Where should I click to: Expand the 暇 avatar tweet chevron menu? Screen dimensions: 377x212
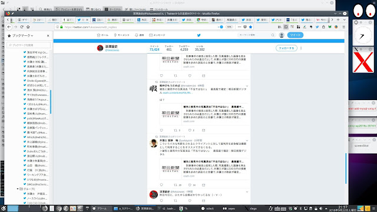[x=247, y=86]
